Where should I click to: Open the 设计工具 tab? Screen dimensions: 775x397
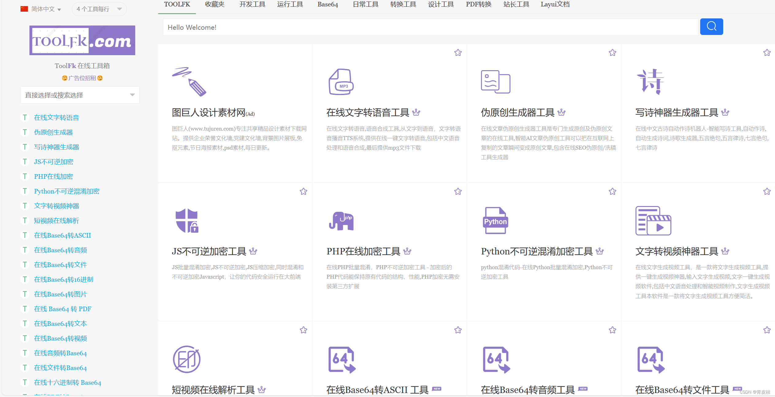(441, 5)
